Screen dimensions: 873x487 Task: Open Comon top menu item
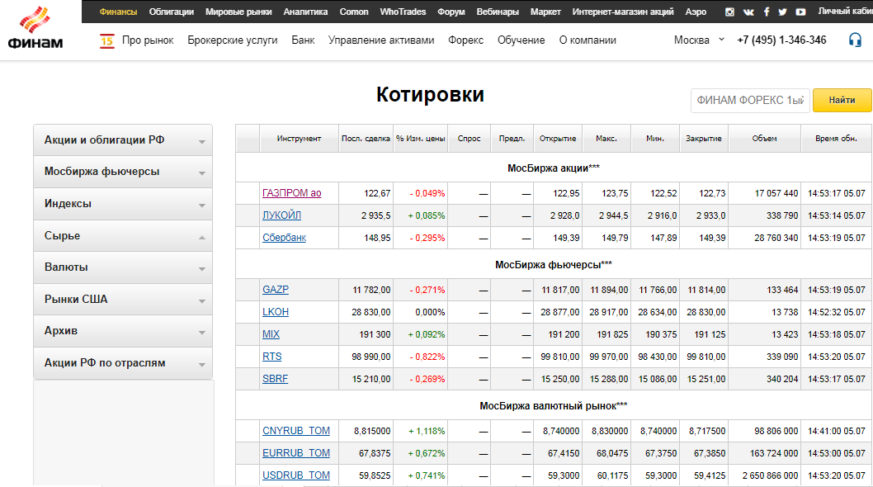(354, 12)
